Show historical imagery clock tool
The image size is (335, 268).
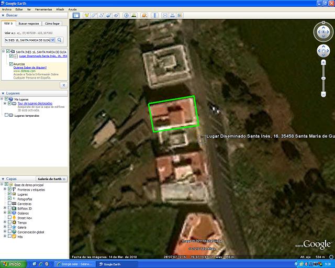tap(127, 15)
